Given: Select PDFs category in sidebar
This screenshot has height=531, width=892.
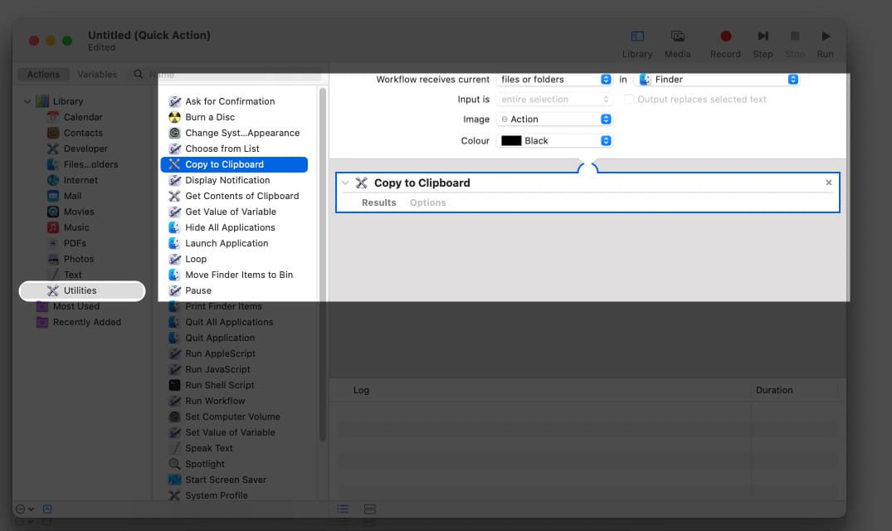Looking at the screenshot, I should [x=75, y=243].
